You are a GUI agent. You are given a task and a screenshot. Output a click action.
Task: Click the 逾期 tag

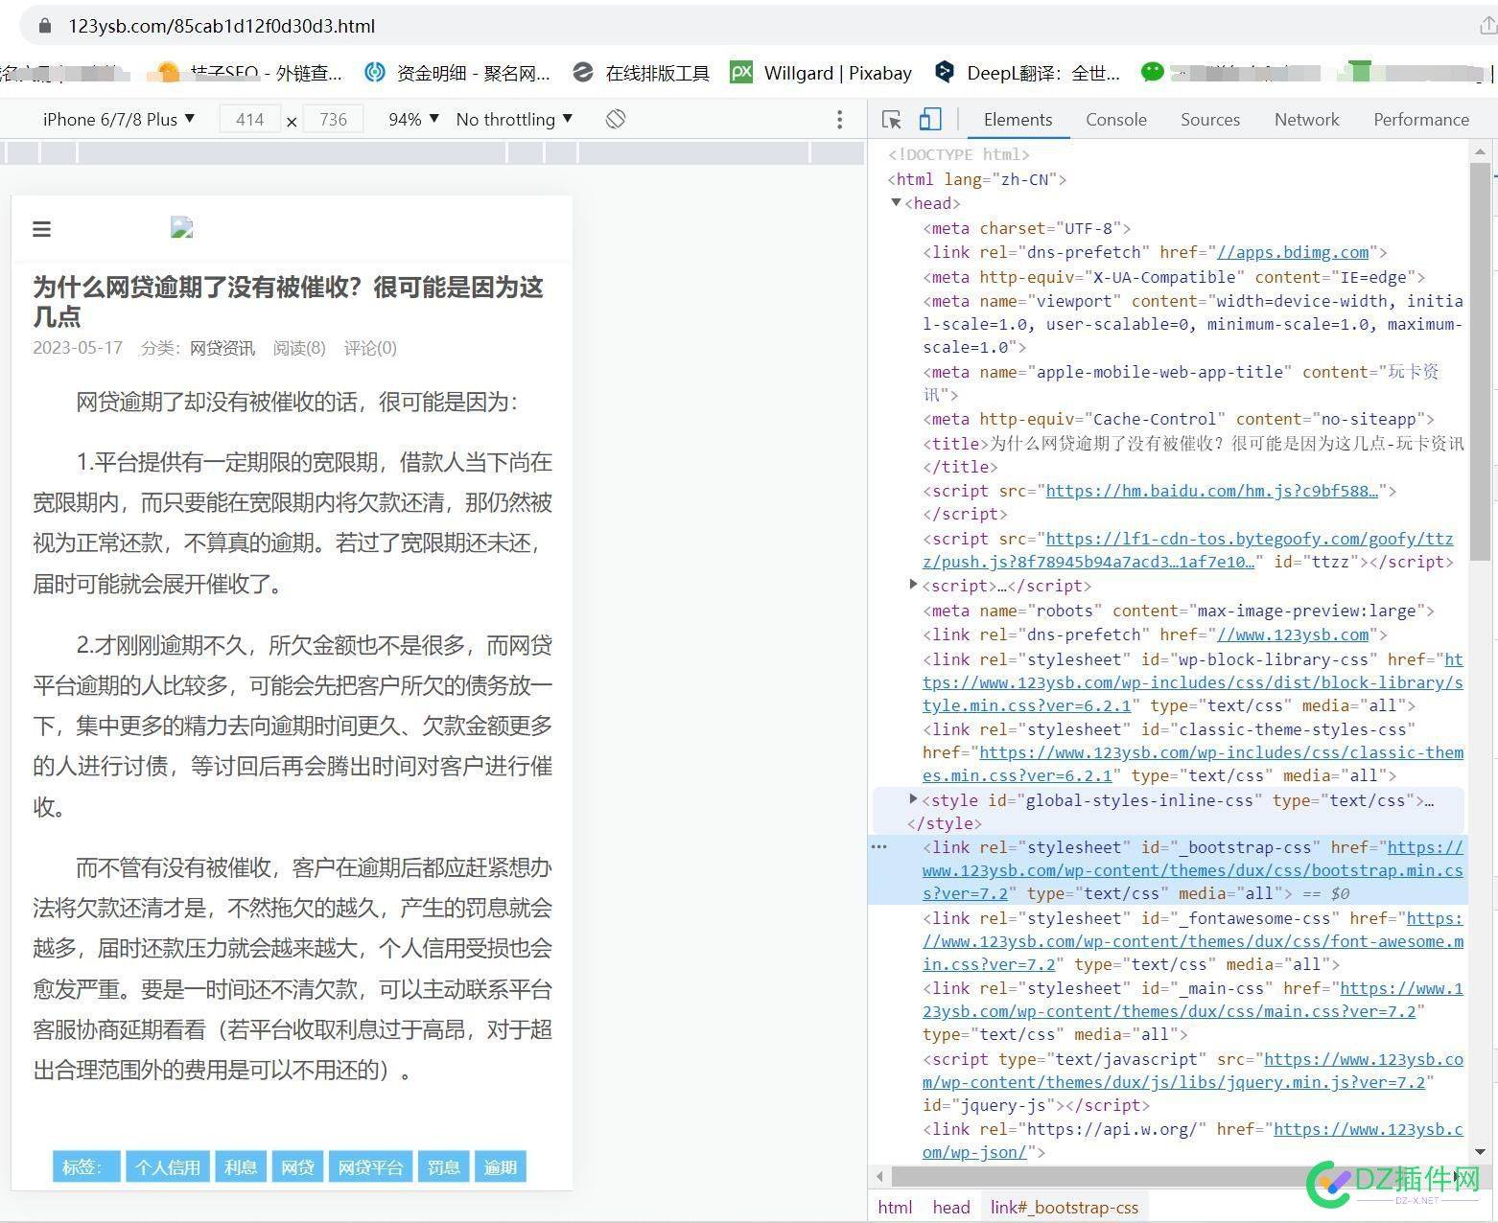[501, 1166]
